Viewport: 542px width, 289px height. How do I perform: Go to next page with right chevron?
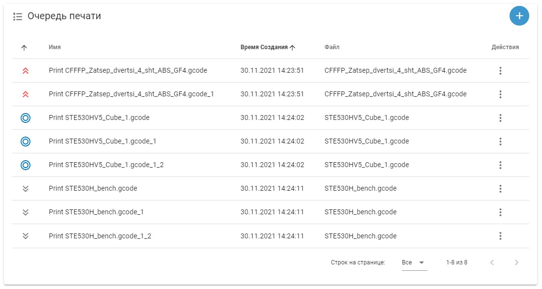[516, 263]
